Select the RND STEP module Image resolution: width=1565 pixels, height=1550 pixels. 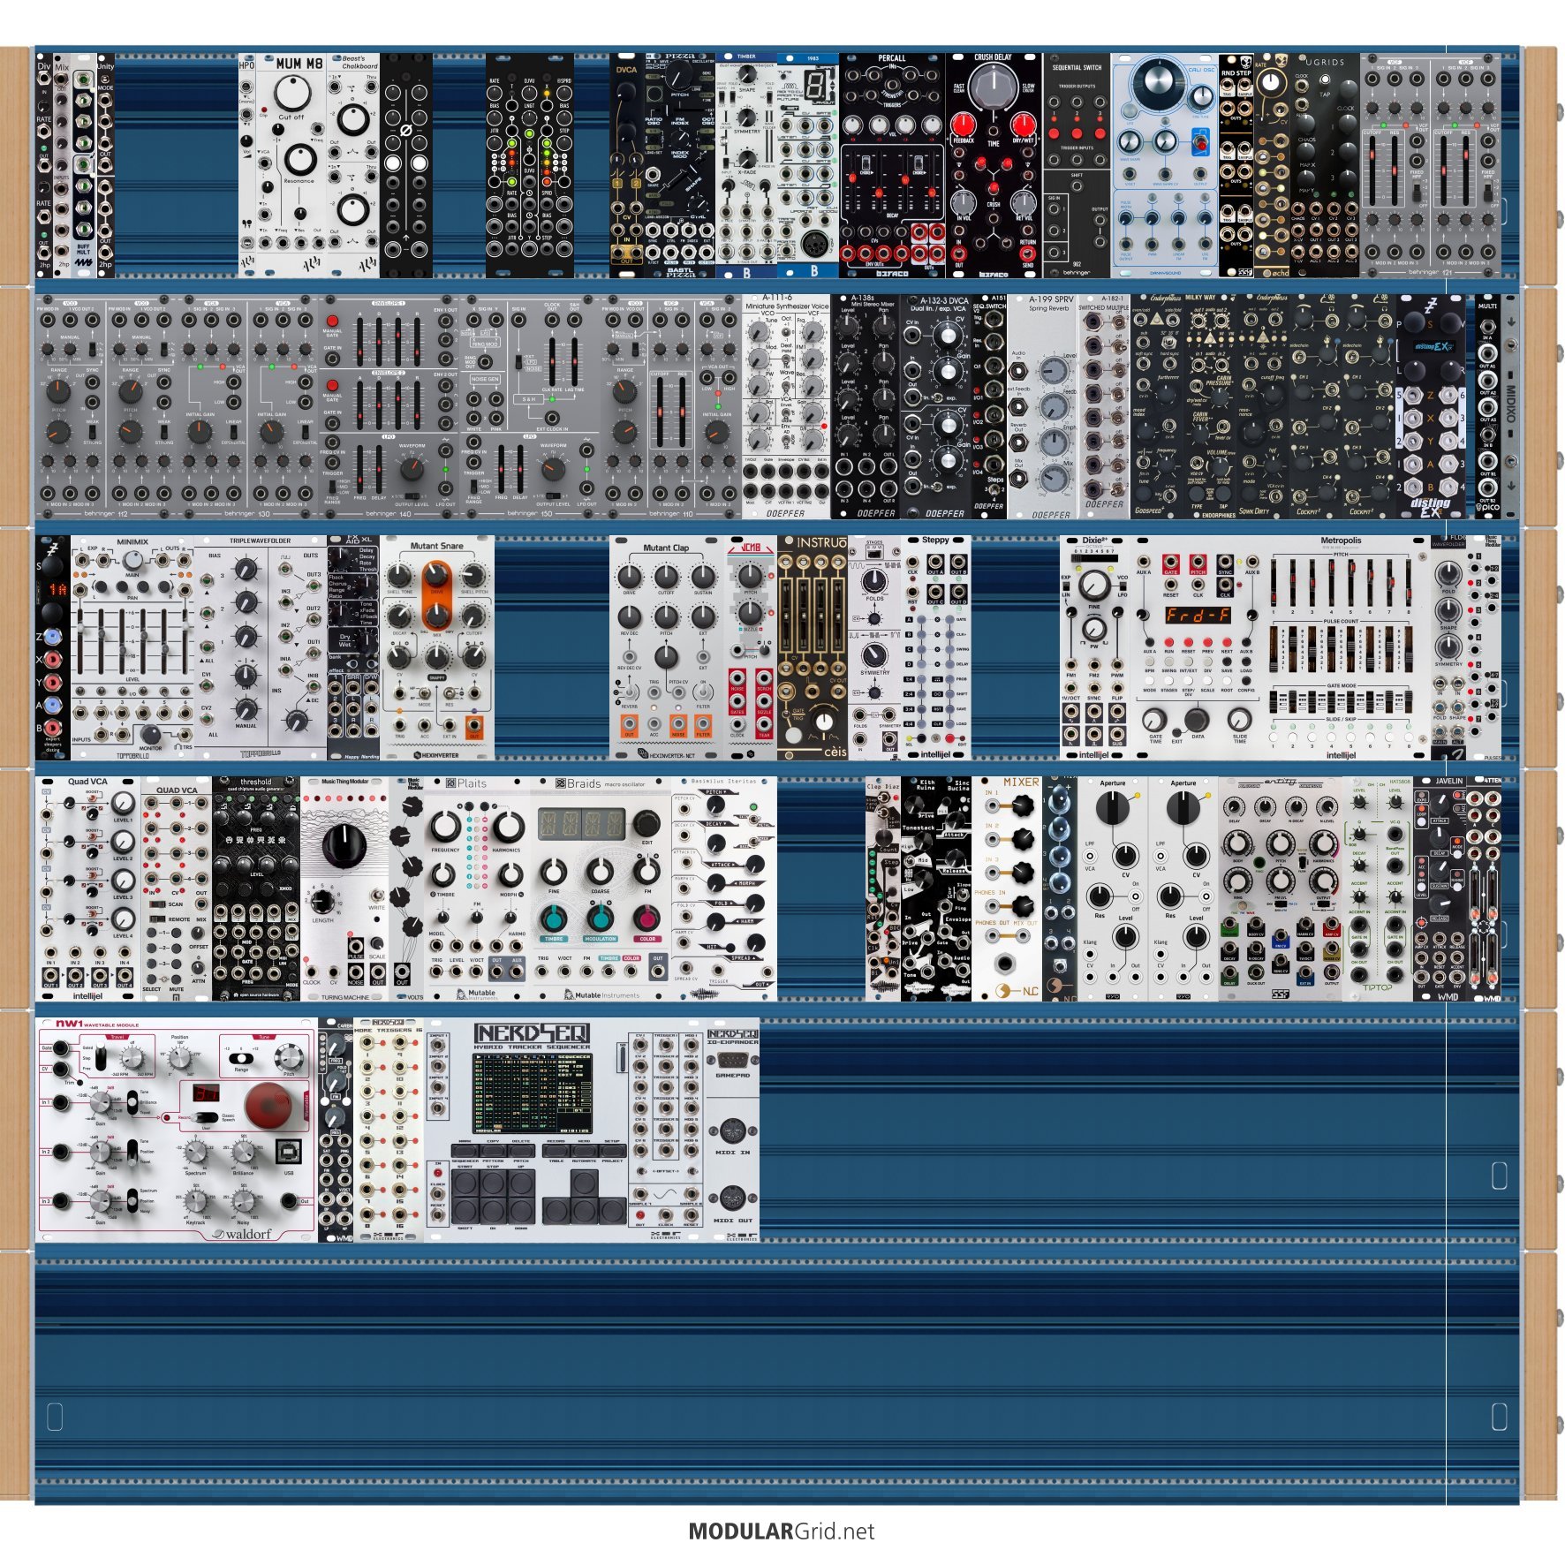click(x=1236, y=165)
